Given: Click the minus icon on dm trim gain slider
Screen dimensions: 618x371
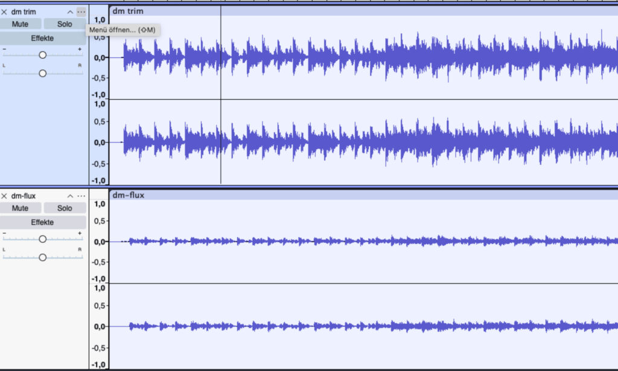Looking at the screenshot, I should click(x=5, y=50).
